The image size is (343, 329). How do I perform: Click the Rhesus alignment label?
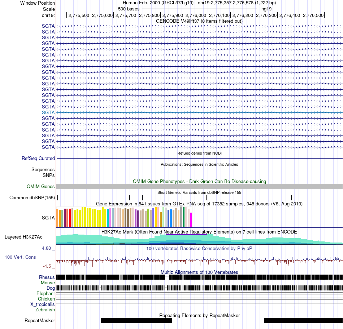click(47, 277)
